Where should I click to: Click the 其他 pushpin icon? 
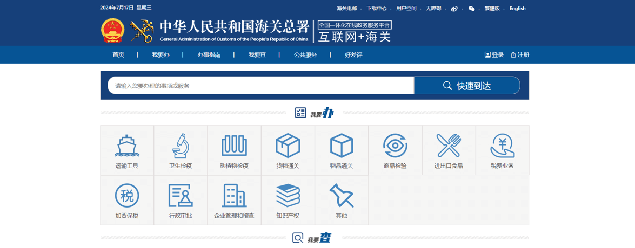(x=342, y=196)
